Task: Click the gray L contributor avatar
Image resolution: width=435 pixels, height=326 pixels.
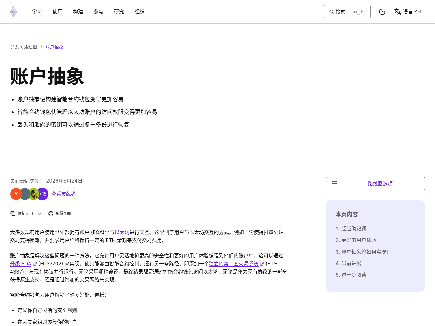Action: (x=25, y=194)
